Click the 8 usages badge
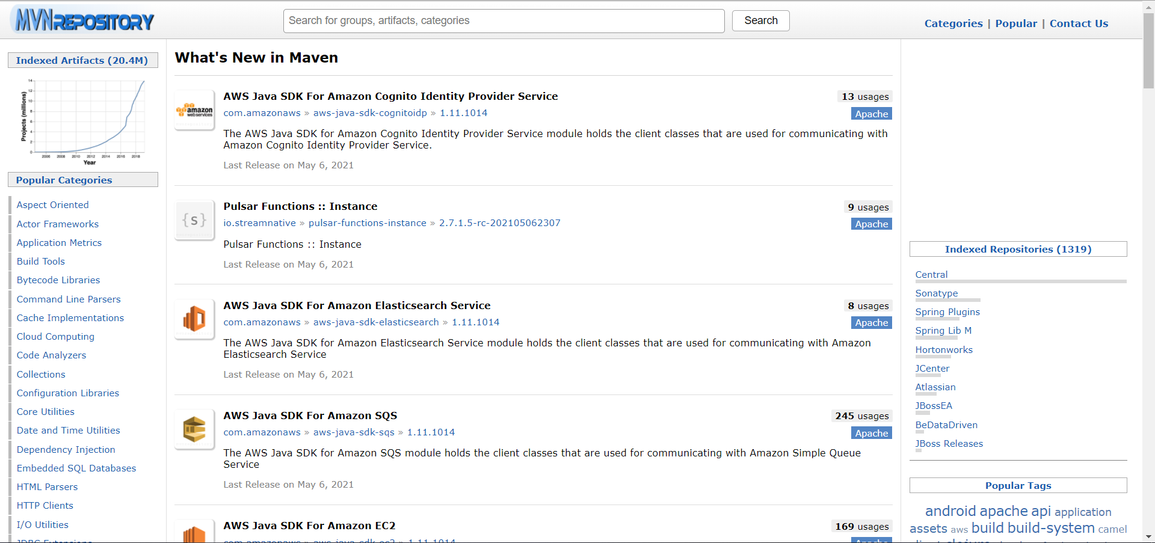The height and width of the screenshot is (543, 1155). [868, 306]
